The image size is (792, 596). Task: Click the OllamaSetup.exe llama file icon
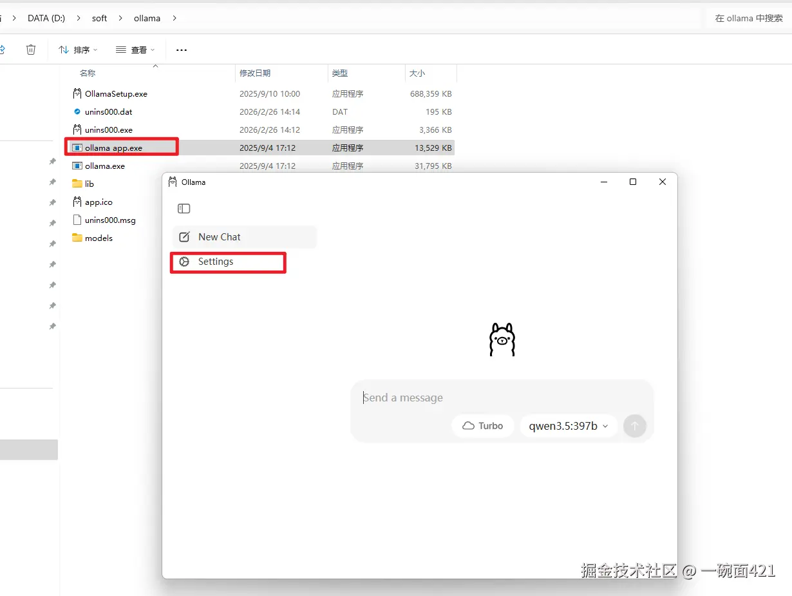coord(77,93)
